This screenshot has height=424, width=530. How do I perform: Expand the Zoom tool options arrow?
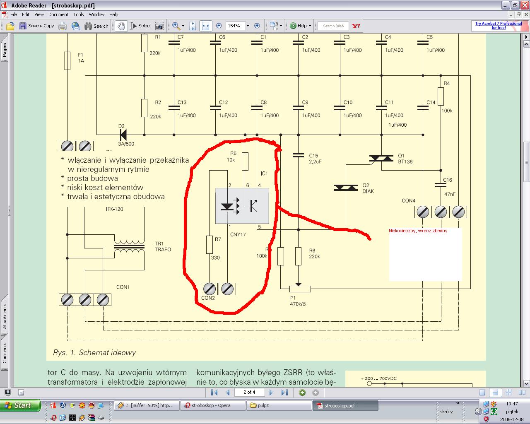point(183,26)
